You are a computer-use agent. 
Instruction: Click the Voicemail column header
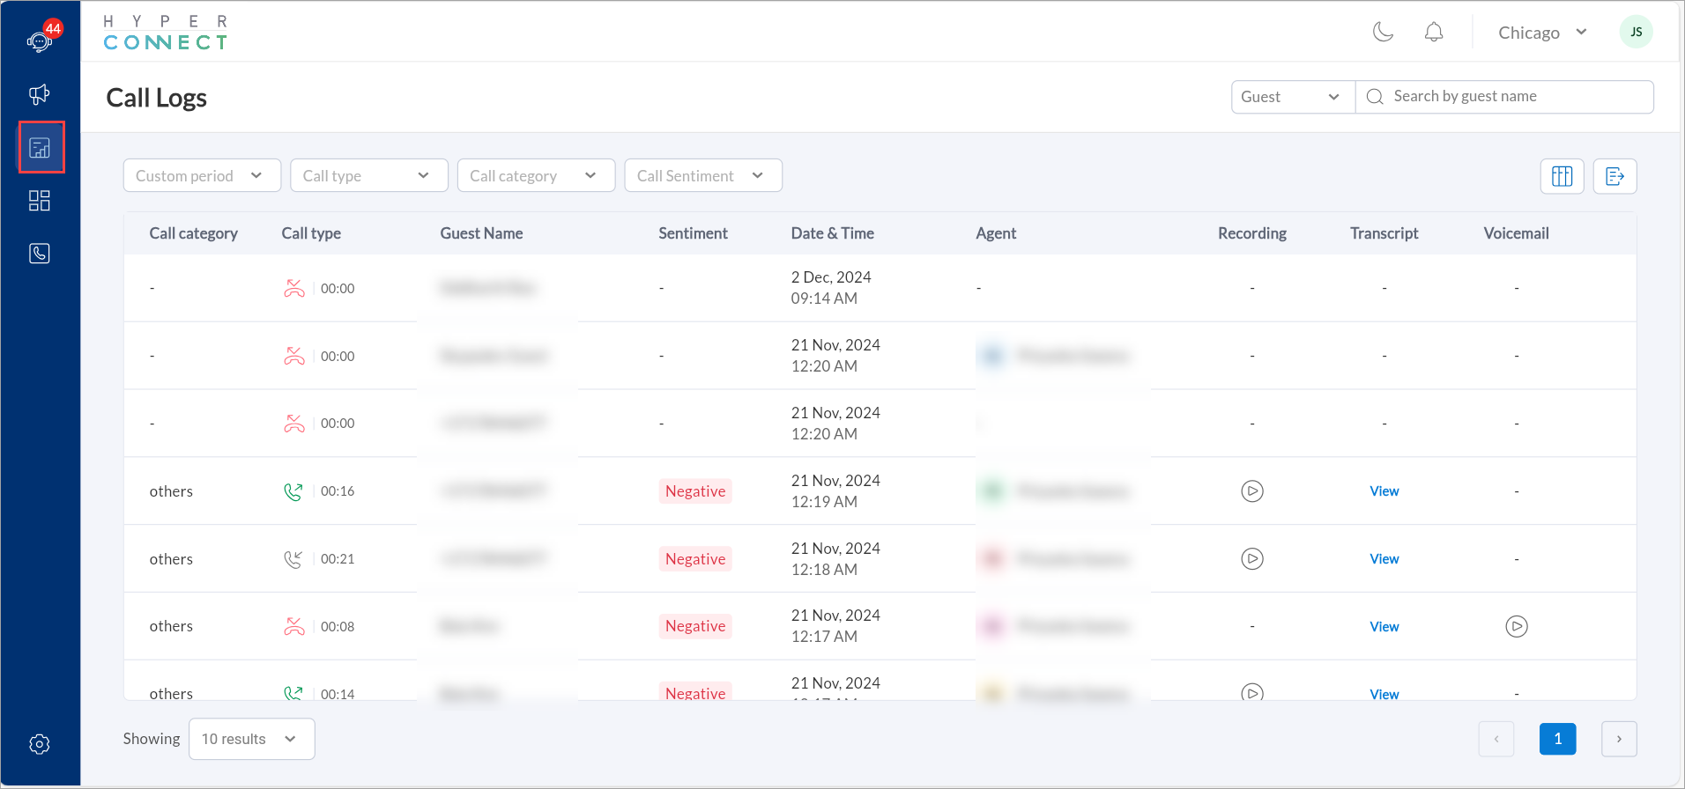[x=1516, y=233]
